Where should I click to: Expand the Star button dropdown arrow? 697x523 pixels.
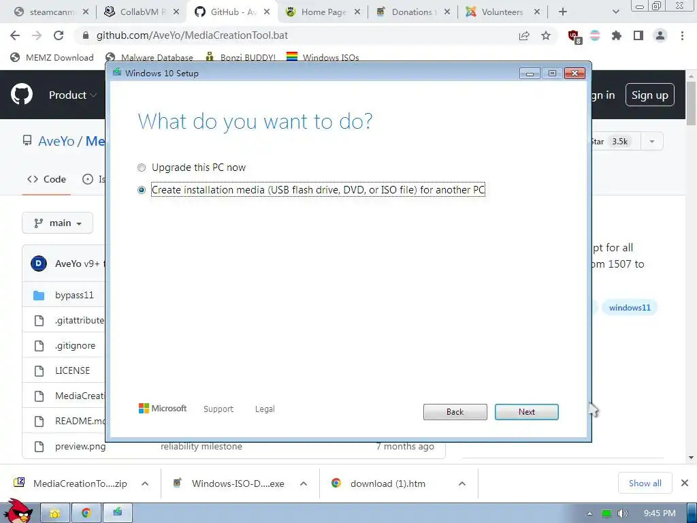click(651, 142)
